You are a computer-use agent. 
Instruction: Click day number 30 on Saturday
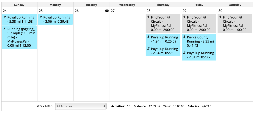point(220,11)
